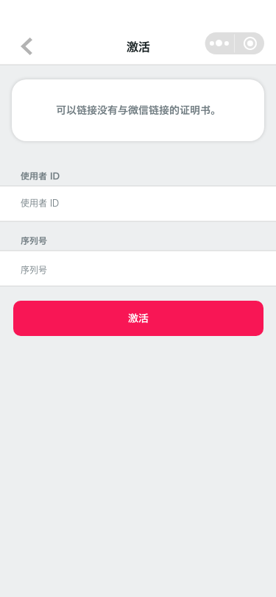
Task: Focus the 序列号 input field
Action: 138,268
